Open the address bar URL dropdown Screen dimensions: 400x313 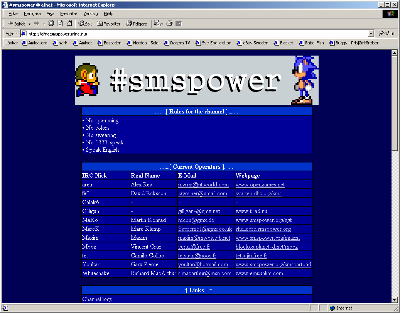[371, 34]
